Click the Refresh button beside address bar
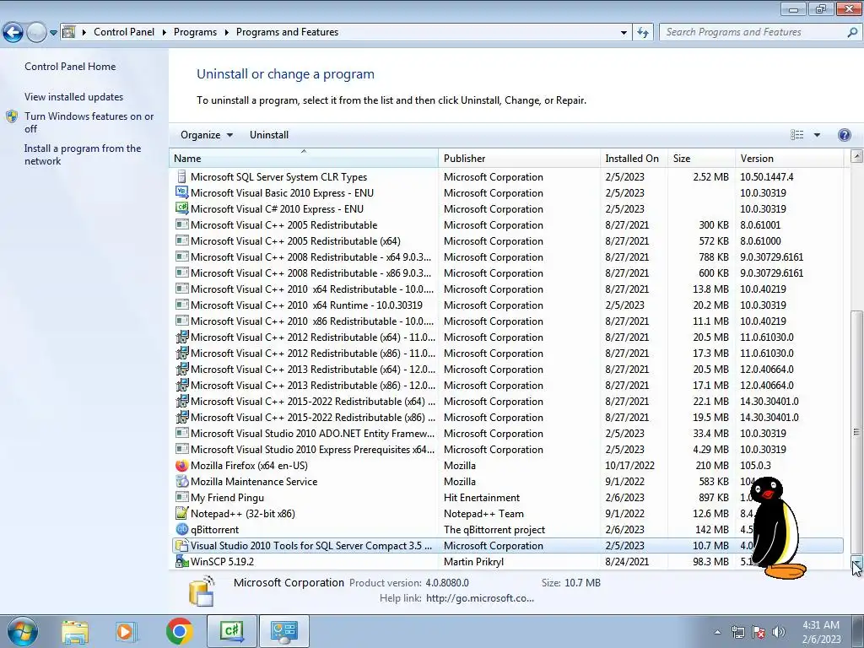 pyautogui.click(x=642, y=33)
